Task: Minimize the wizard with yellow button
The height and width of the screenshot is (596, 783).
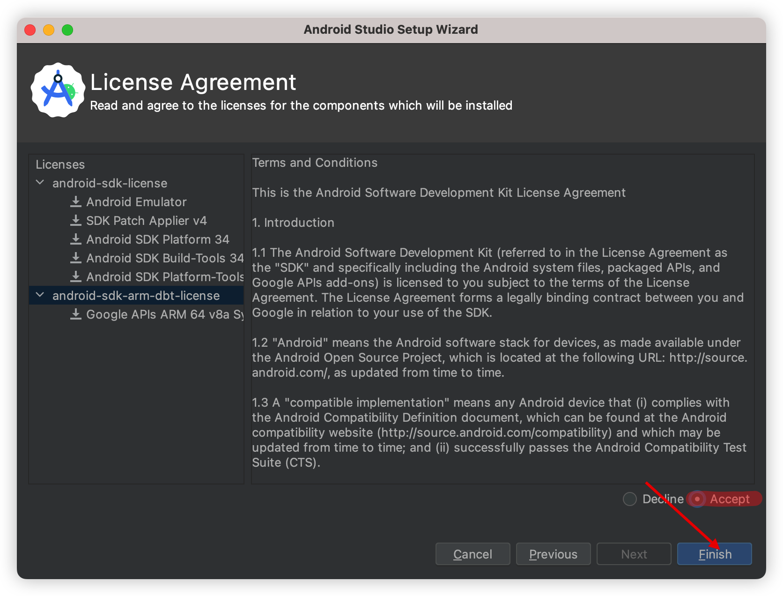Action: (x=49, y=30)
